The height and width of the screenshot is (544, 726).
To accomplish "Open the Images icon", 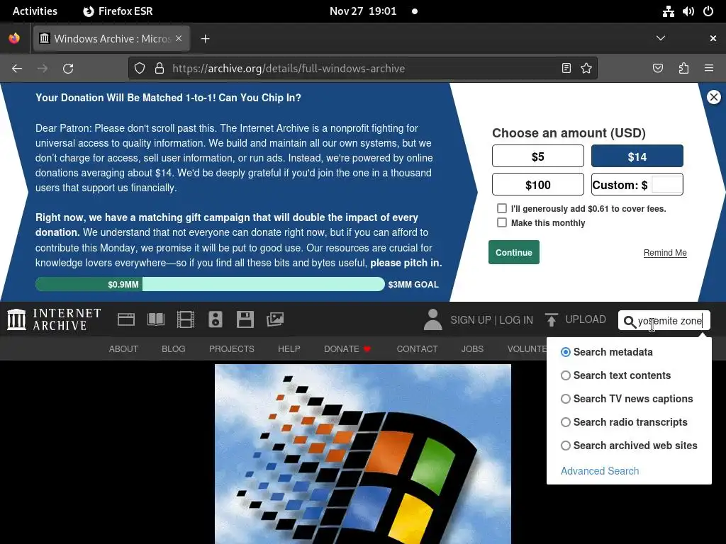I will tap(275, 319).
